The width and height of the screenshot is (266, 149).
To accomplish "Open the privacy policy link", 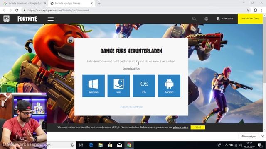I will [x=180, y=127].
